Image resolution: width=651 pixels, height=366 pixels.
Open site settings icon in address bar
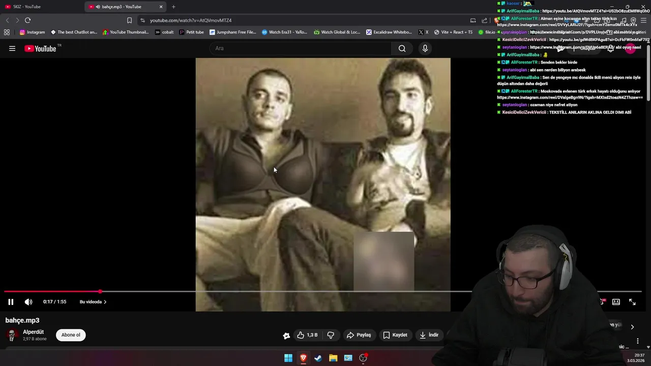pyautogui.click(x=142, y=20)
